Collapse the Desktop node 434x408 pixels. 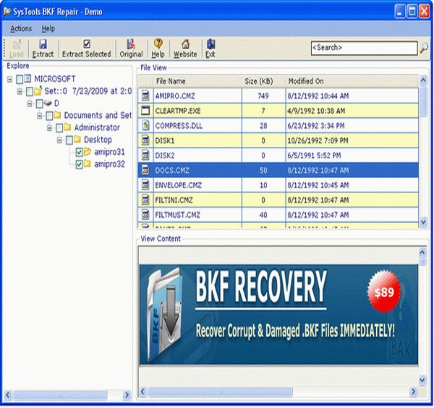(59, 140)
